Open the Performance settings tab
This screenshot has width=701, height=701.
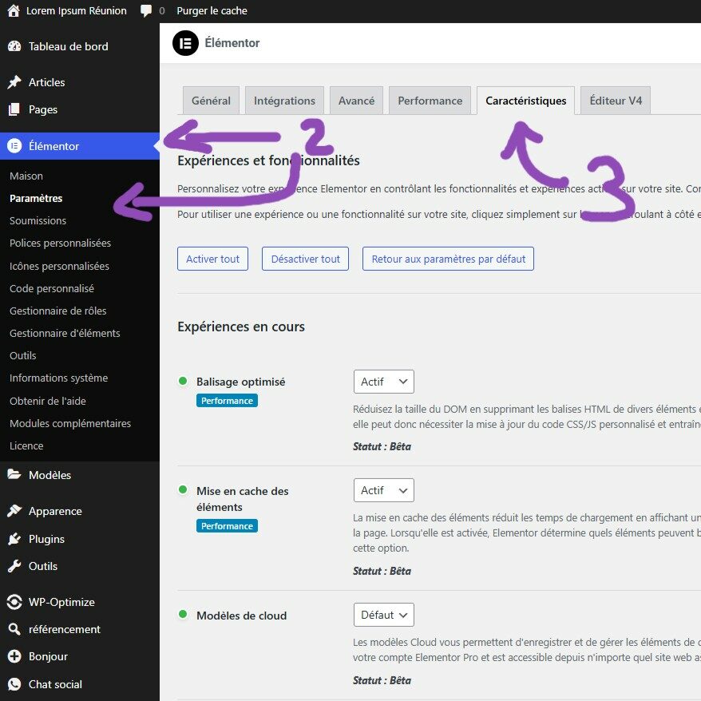tap(430, 101)
